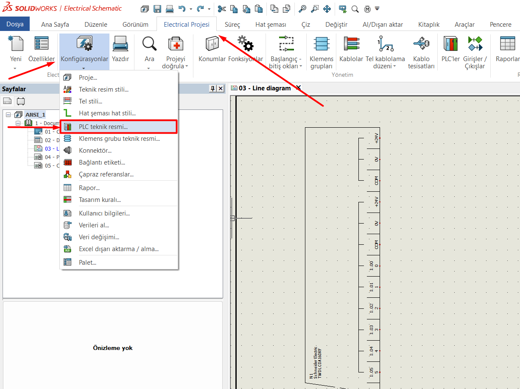
Task: Open the Raporlar (reports) button
Action: tap(508, 49)
